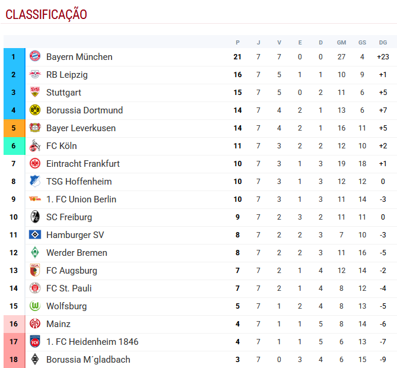397x368 pixels.
Task: Click the DG goal difference column header
Action: pos(383,43)
